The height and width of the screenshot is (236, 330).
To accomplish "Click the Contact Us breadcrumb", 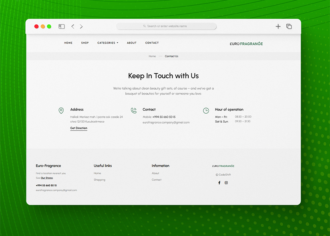I will click(171, 56).
